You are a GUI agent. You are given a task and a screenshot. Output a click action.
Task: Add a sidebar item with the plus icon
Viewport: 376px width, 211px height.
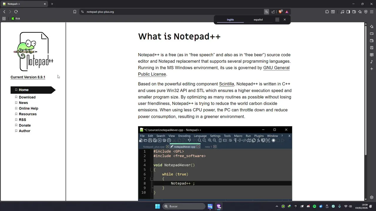point(372,69)
